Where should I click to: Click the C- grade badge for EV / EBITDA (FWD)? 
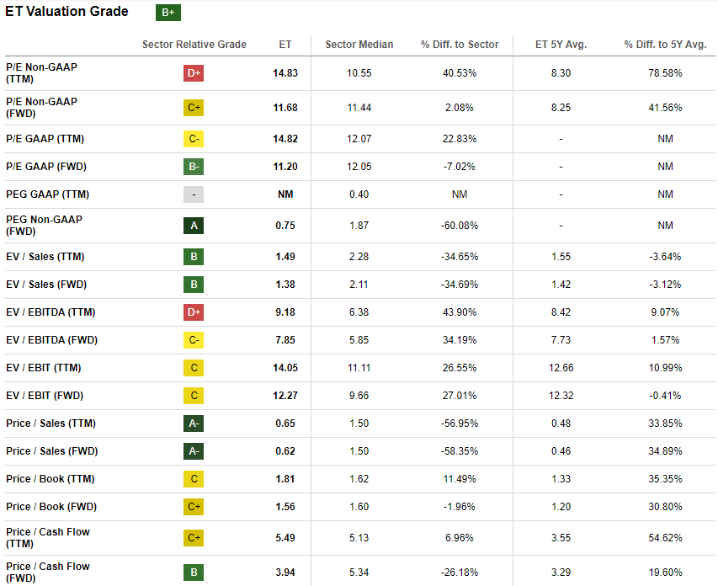[194, 340]
